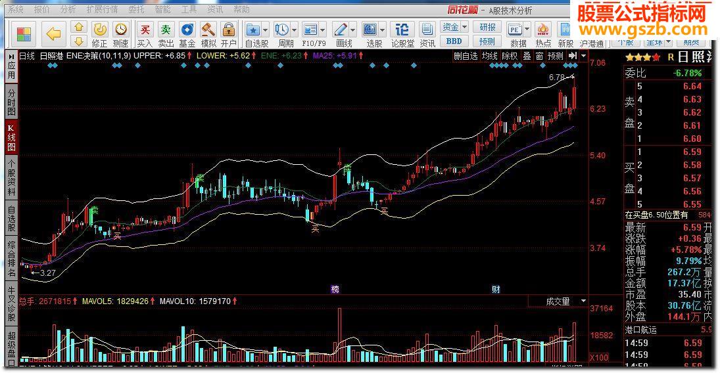Image resolution: width=720 pixels, height=373 pixels.
Task: Click the yellow down arrow button
Action: point(78,41)
